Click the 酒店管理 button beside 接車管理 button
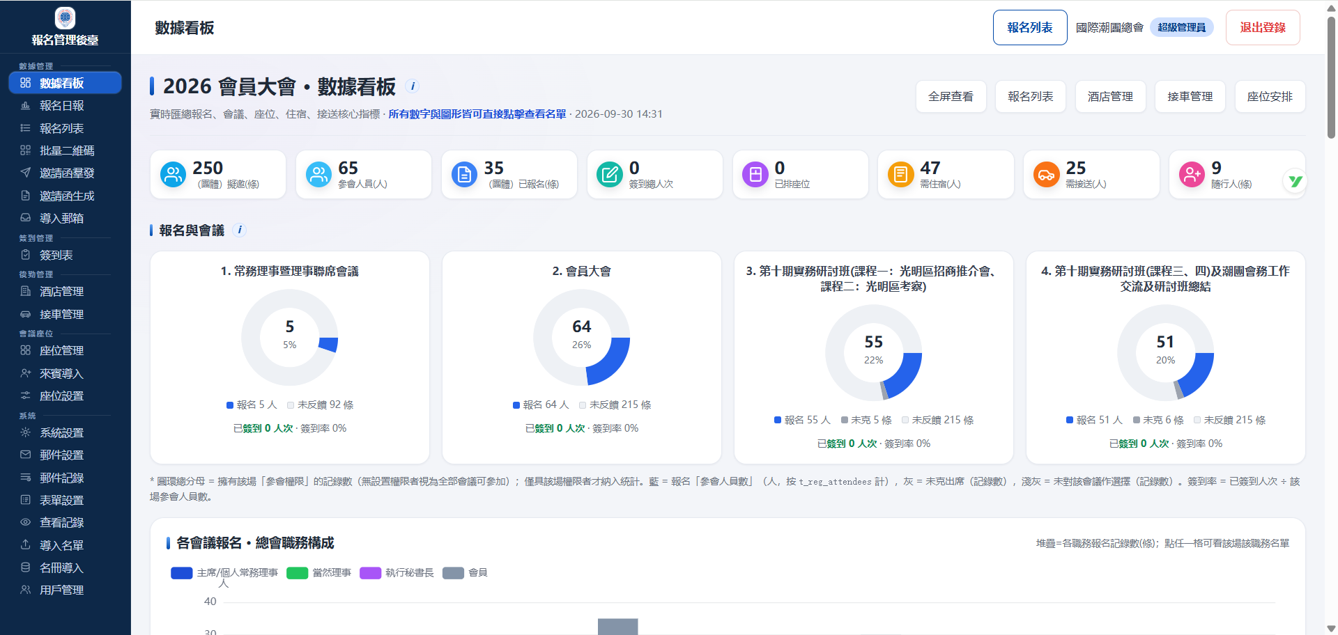 click(x=1110, y=97)
